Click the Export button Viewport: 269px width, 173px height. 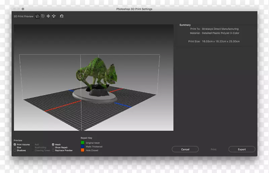(x=241, y=149)
